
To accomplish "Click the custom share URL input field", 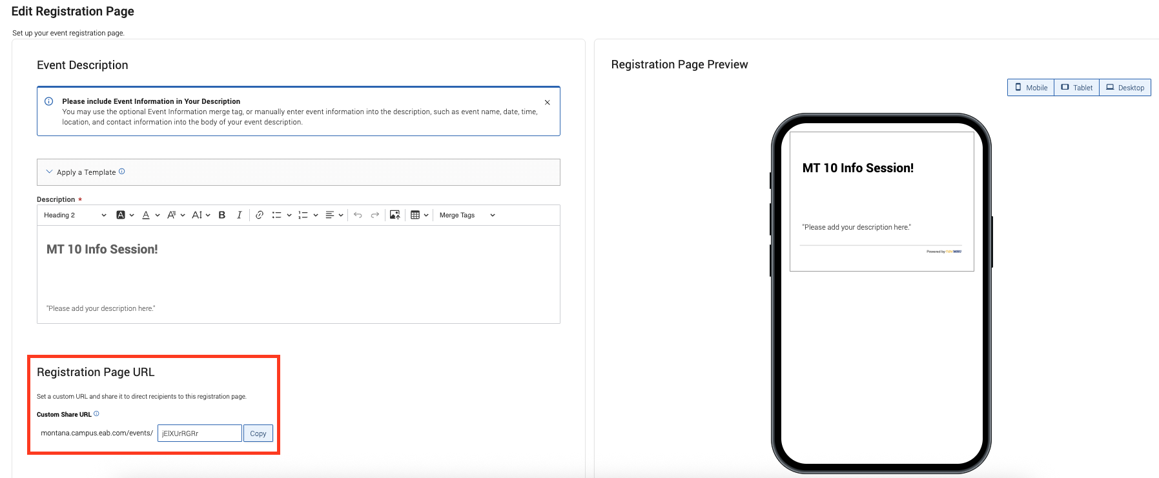I will pyautogui.click(x=200, y=433).
